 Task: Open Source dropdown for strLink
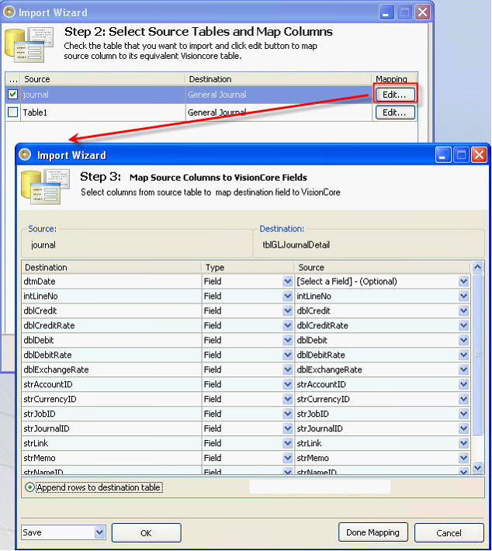(463, 443)
